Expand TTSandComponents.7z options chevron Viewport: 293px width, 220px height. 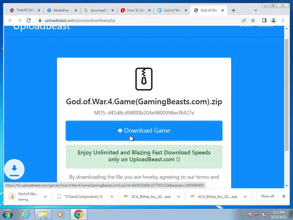click(x=112, y=197)
